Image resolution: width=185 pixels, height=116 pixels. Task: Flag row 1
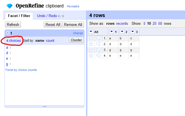click(x=98, y=38)
